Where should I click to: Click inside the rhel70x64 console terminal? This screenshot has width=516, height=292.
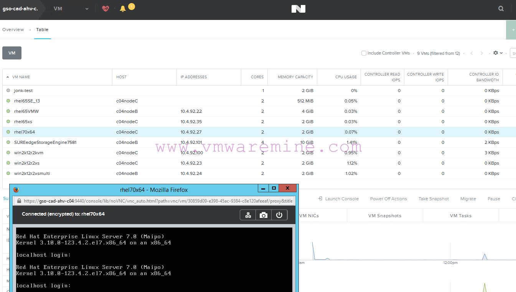[154, 260]
